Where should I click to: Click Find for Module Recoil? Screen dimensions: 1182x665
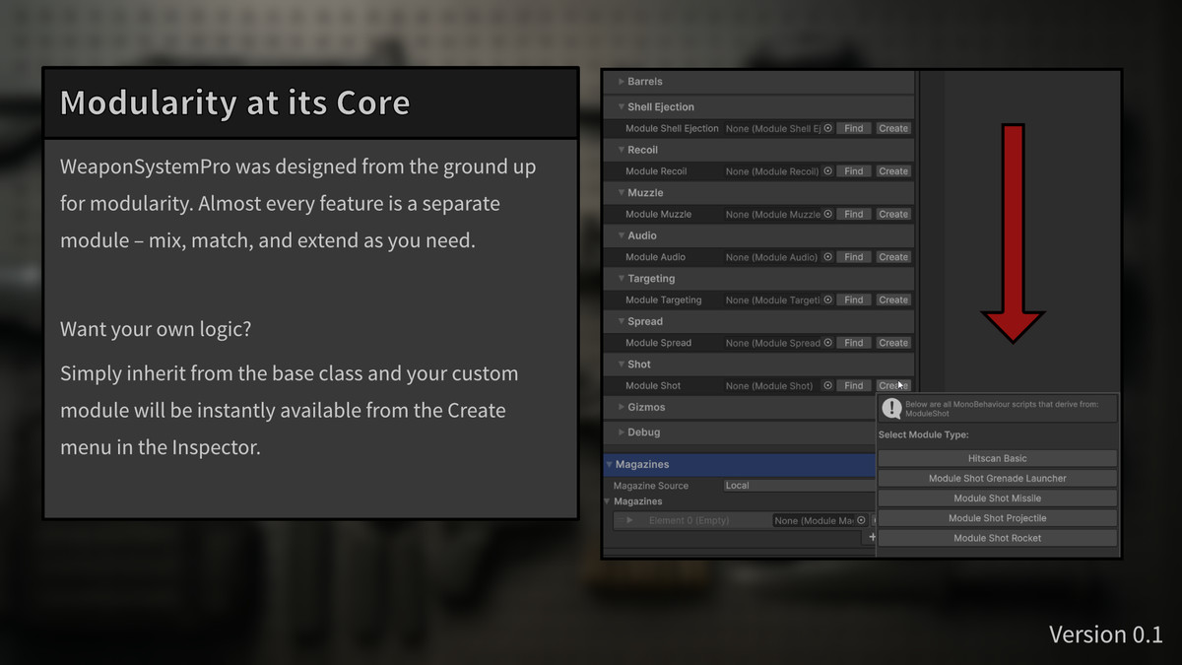854,171
